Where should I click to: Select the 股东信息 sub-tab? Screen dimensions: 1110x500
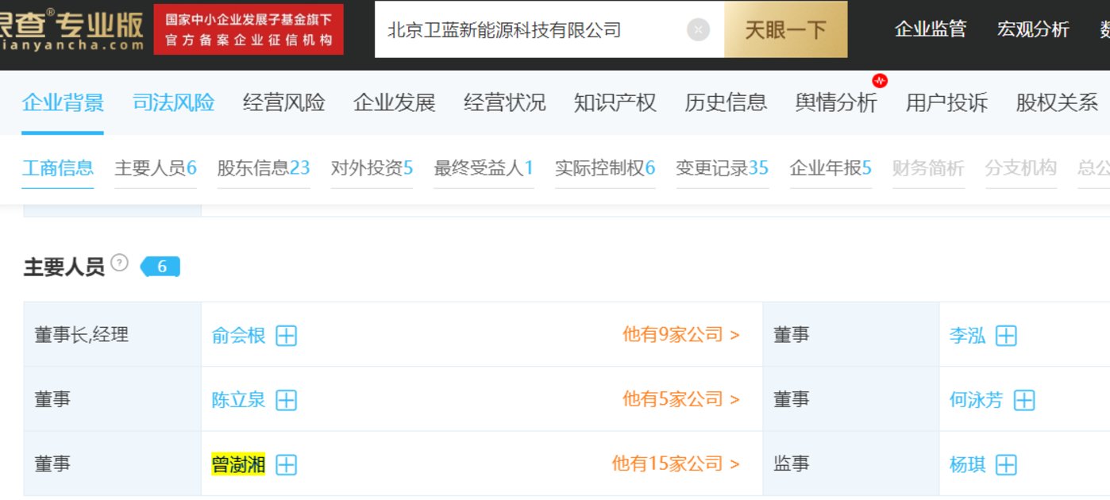(264, 168)
